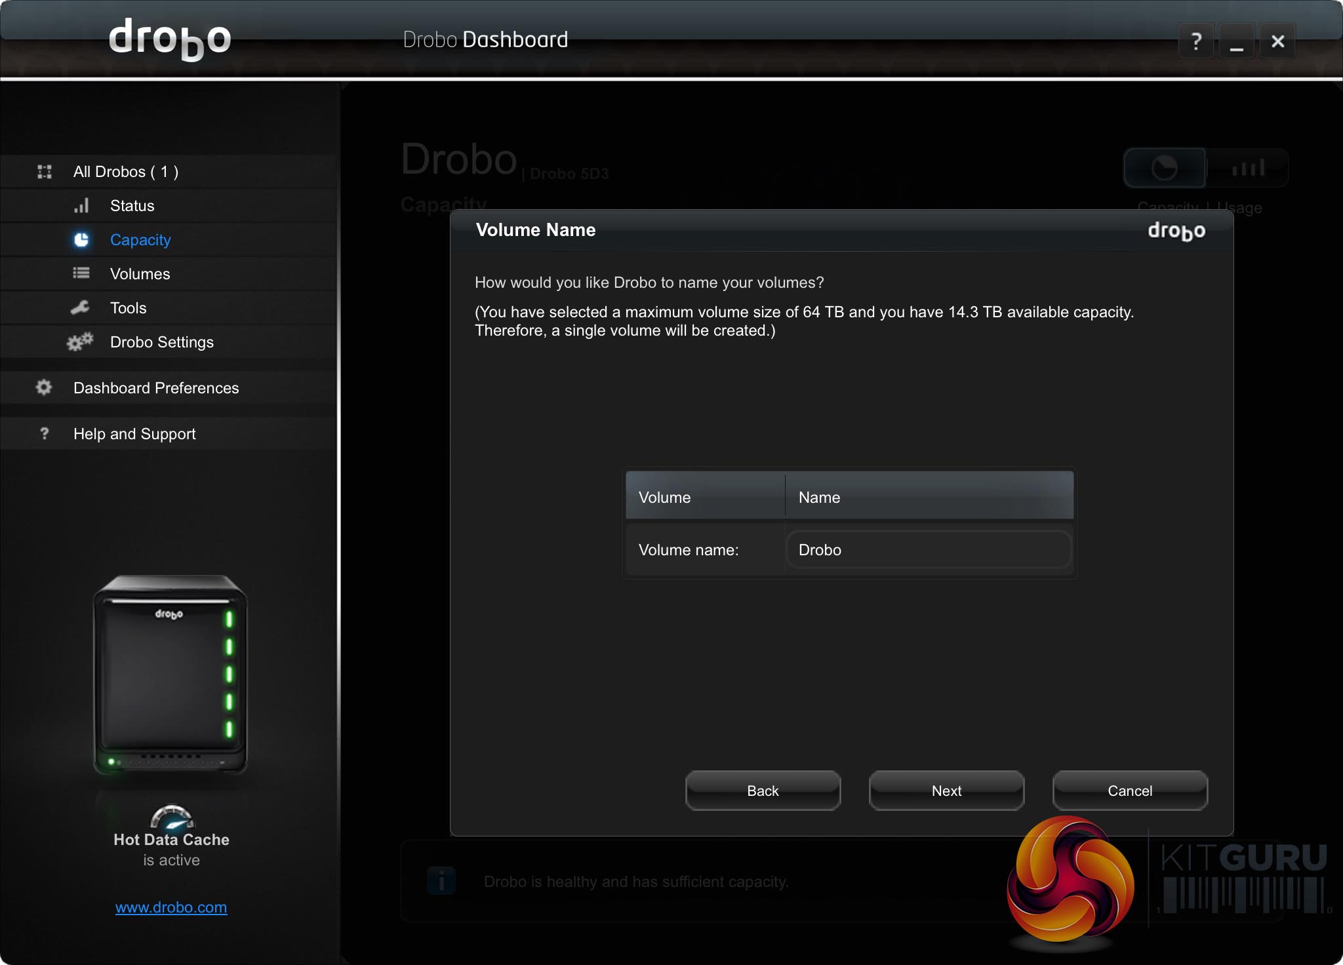The height and width of the screenshot is (965, 1343).
Task: Open help with the question mark button
Action: tap(1196, 41)
